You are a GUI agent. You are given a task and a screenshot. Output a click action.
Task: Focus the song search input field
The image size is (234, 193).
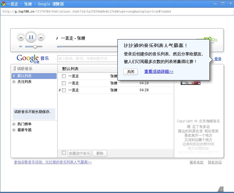(x=87, y=58)
